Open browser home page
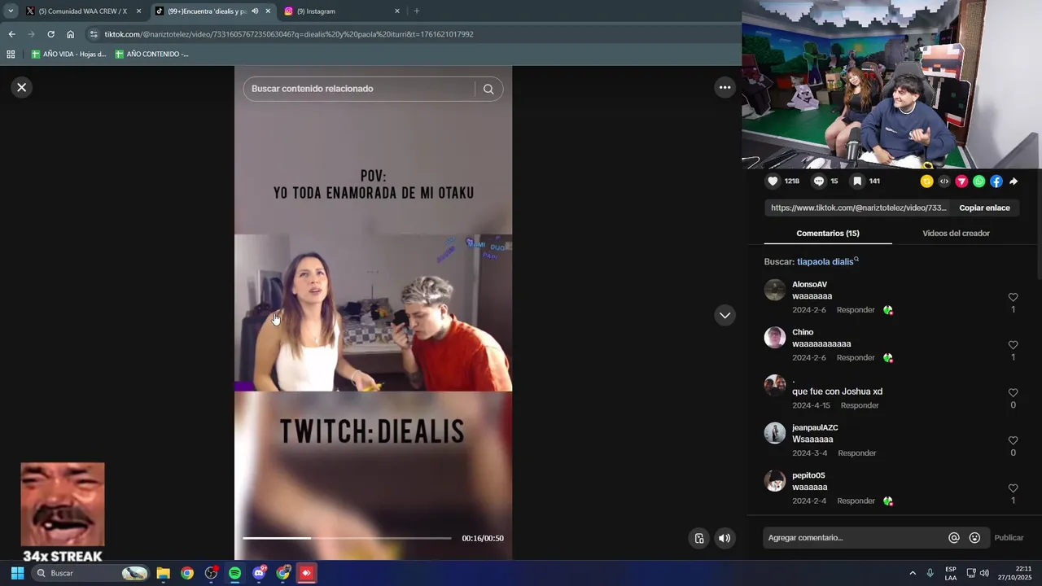The width and height of the screenshot is (1042, 586). [70, 34]
